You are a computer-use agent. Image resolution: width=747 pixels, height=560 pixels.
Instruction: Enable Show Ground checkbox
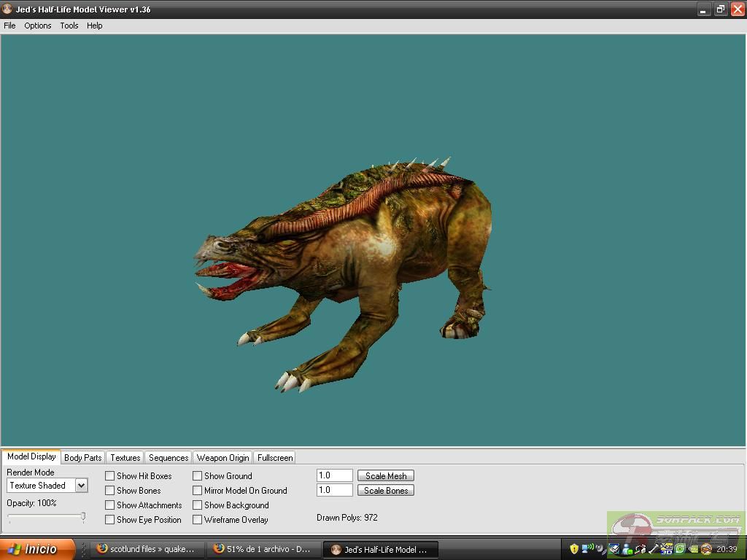point(198,476)
